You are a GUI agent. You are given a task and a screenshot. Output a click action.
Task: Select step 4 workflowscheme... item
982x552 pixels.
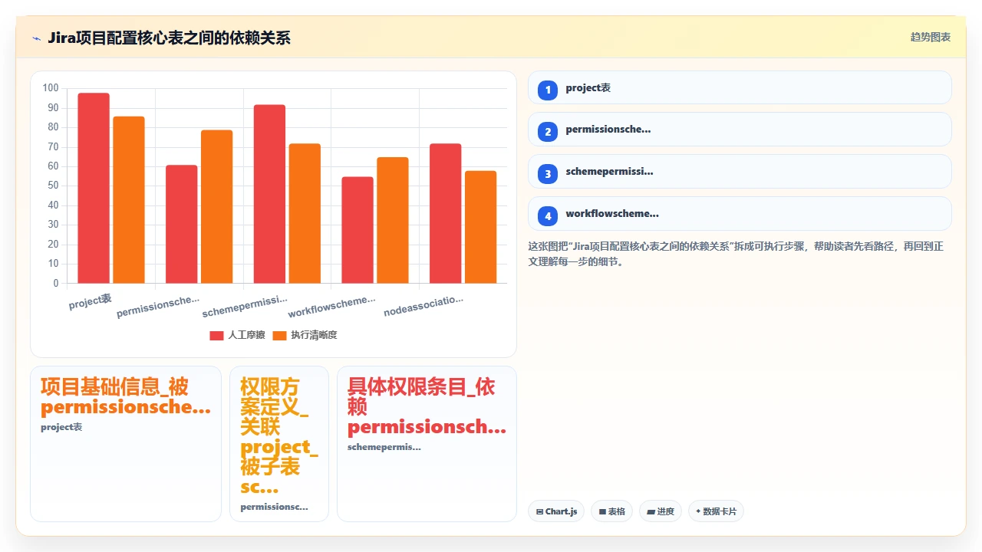click(x=740, y=214)
